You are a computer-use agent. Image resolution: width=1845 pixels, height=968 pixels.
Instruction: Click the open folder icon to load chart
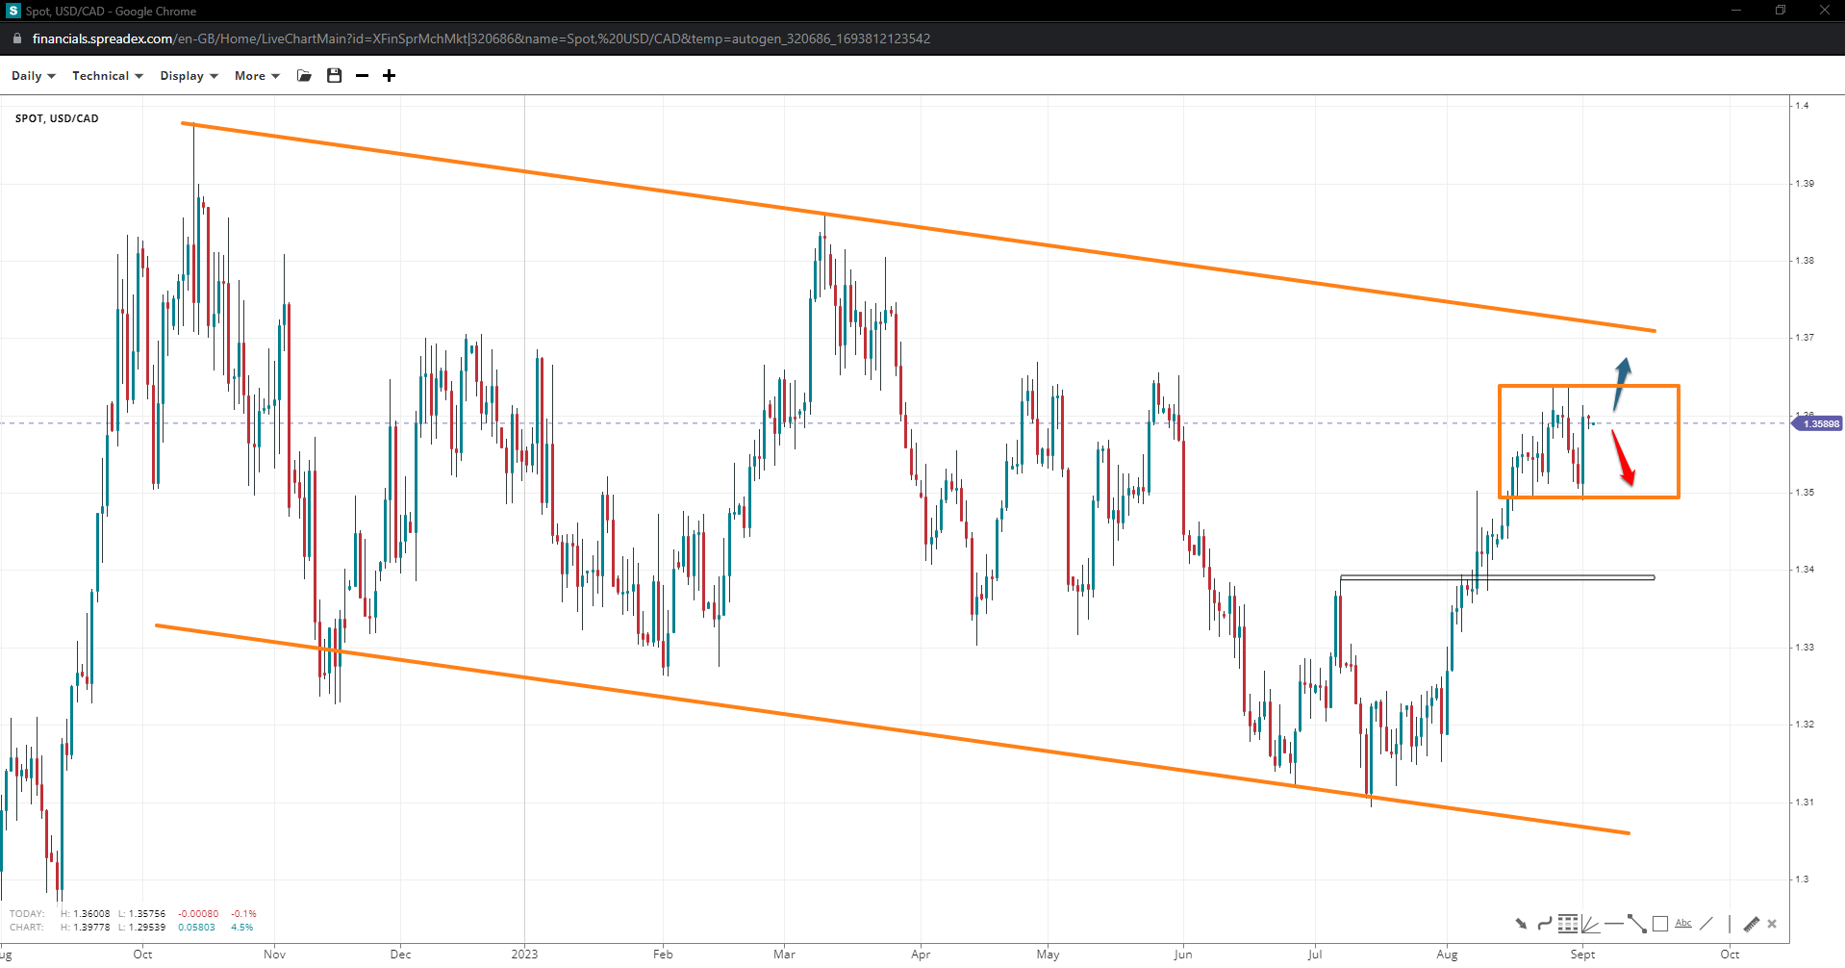click(304, 76)
